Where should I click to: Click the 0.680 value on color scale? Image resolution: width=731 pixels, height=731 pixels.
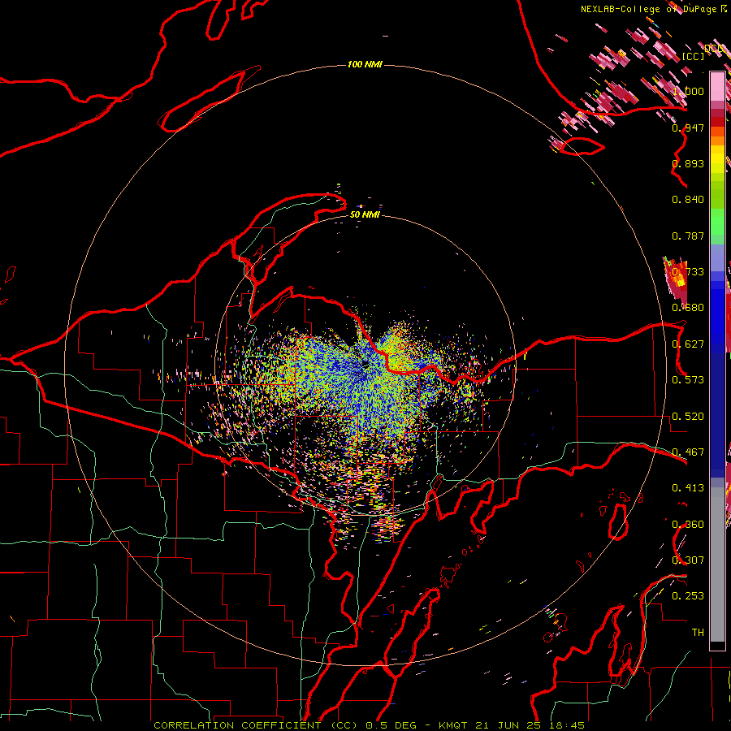click(x=688, y=307)
